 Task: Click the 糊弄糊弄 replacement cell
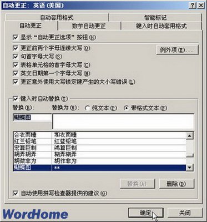(x=119, y=154)
